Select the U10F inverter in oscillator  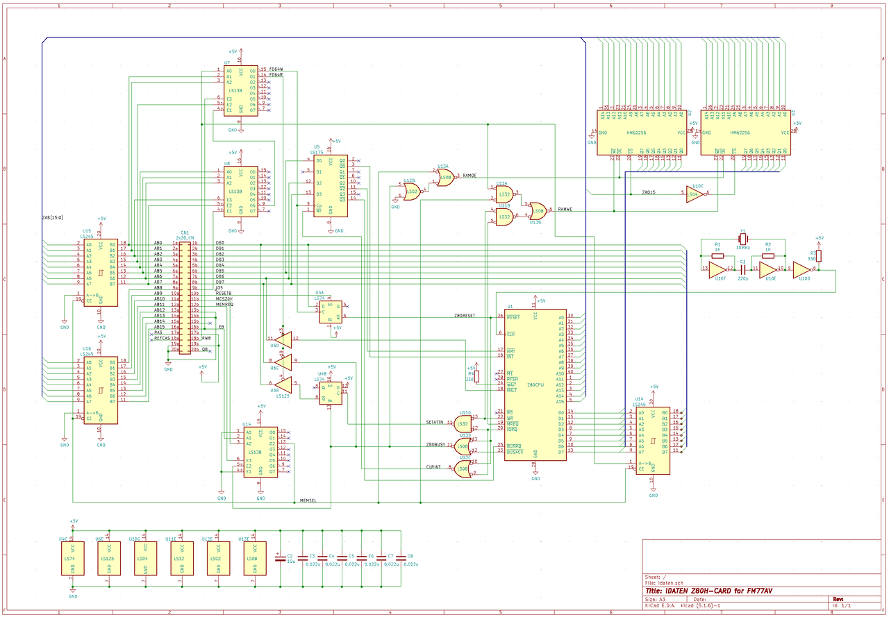[717, 269]
